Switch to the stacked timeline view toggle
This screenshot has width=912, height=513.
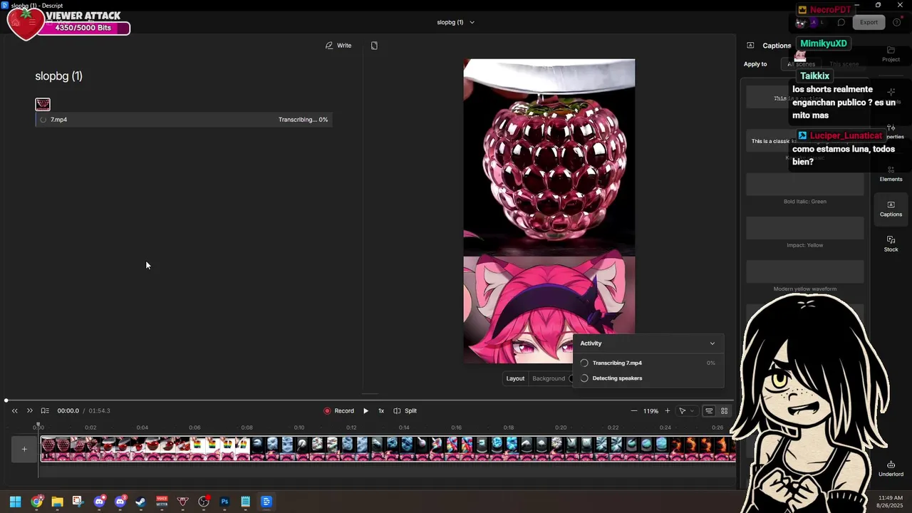pos(709,410)
